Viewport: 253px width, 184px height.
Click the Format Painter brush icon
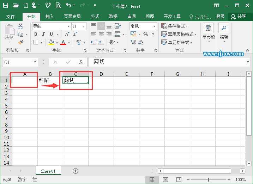click(x=20, y=42)
